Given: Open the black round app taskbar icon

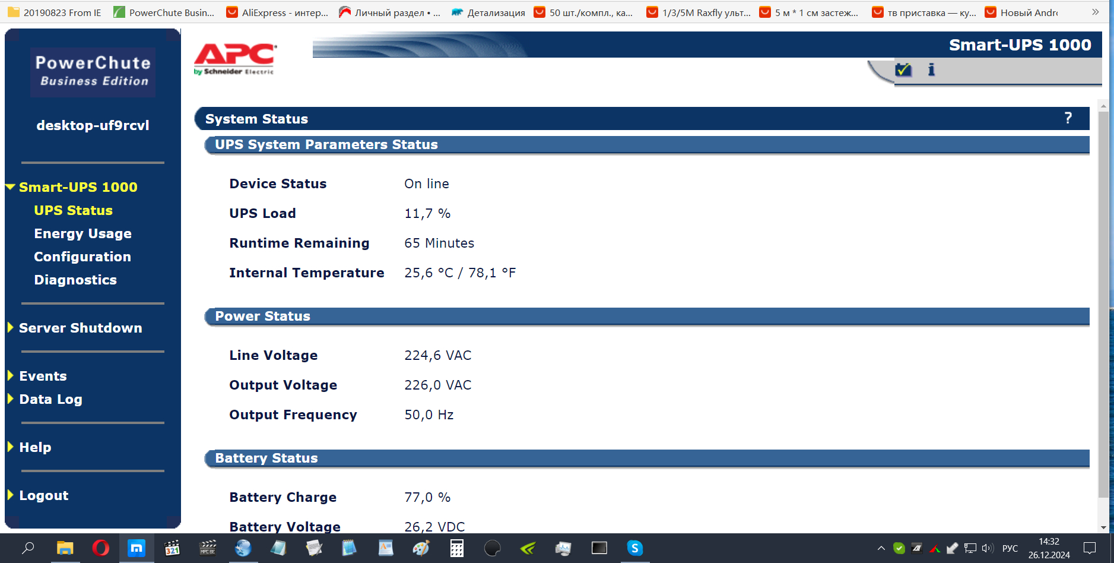Looking at the screenshot, I should 492,548.
